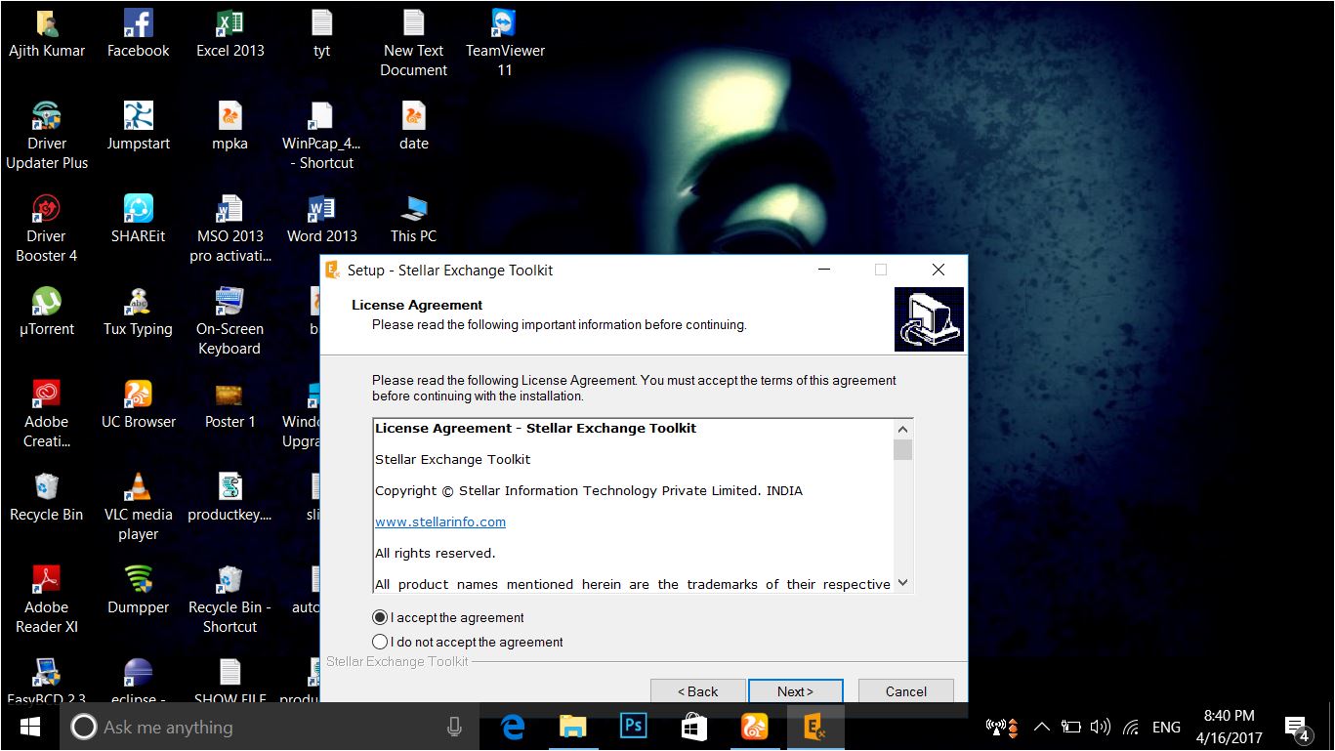Click the setup window title bar icon
The image size is (1335, 751).
tap(333, 271)
